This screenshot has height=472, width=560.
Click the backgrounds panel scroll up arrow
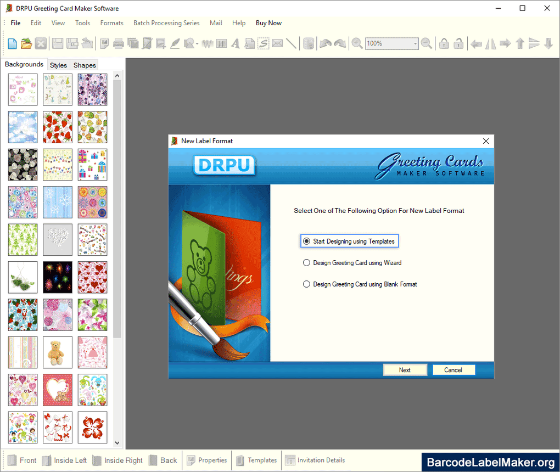click(117, 76)
